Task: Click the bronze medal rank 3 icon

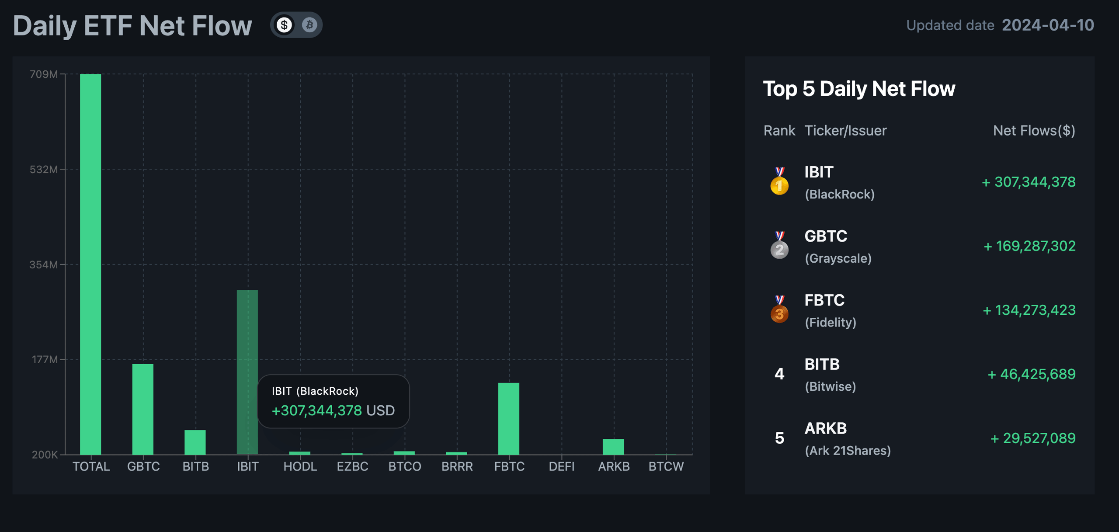Action: (779, 310)
